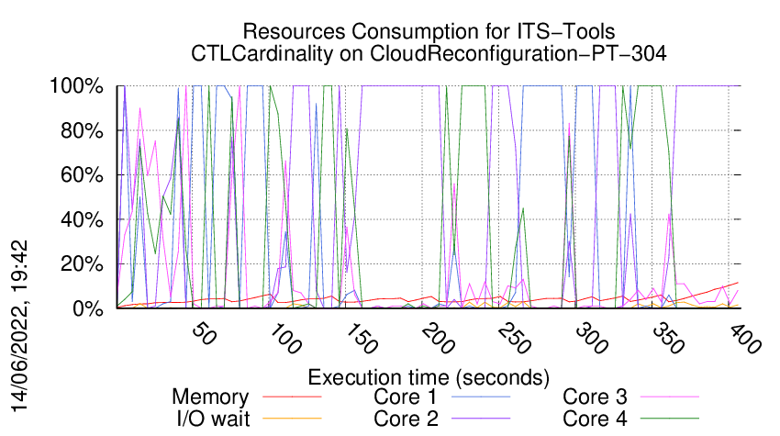Image resolution: width=780 pixels, height=436 pixels.
Task: Click the 400 x-axis tick label
Action: click(x=744, y=339)
